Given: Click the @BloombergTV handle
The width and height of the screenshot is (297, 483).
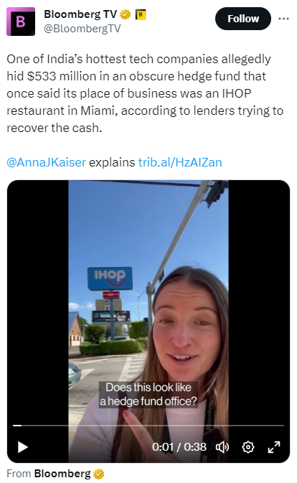Looking at the screenshot, I should coord(82,29).
